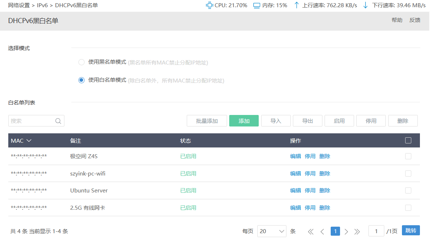
Task: Delete the Ubuntu Server entry
Action: coord(325,191)
